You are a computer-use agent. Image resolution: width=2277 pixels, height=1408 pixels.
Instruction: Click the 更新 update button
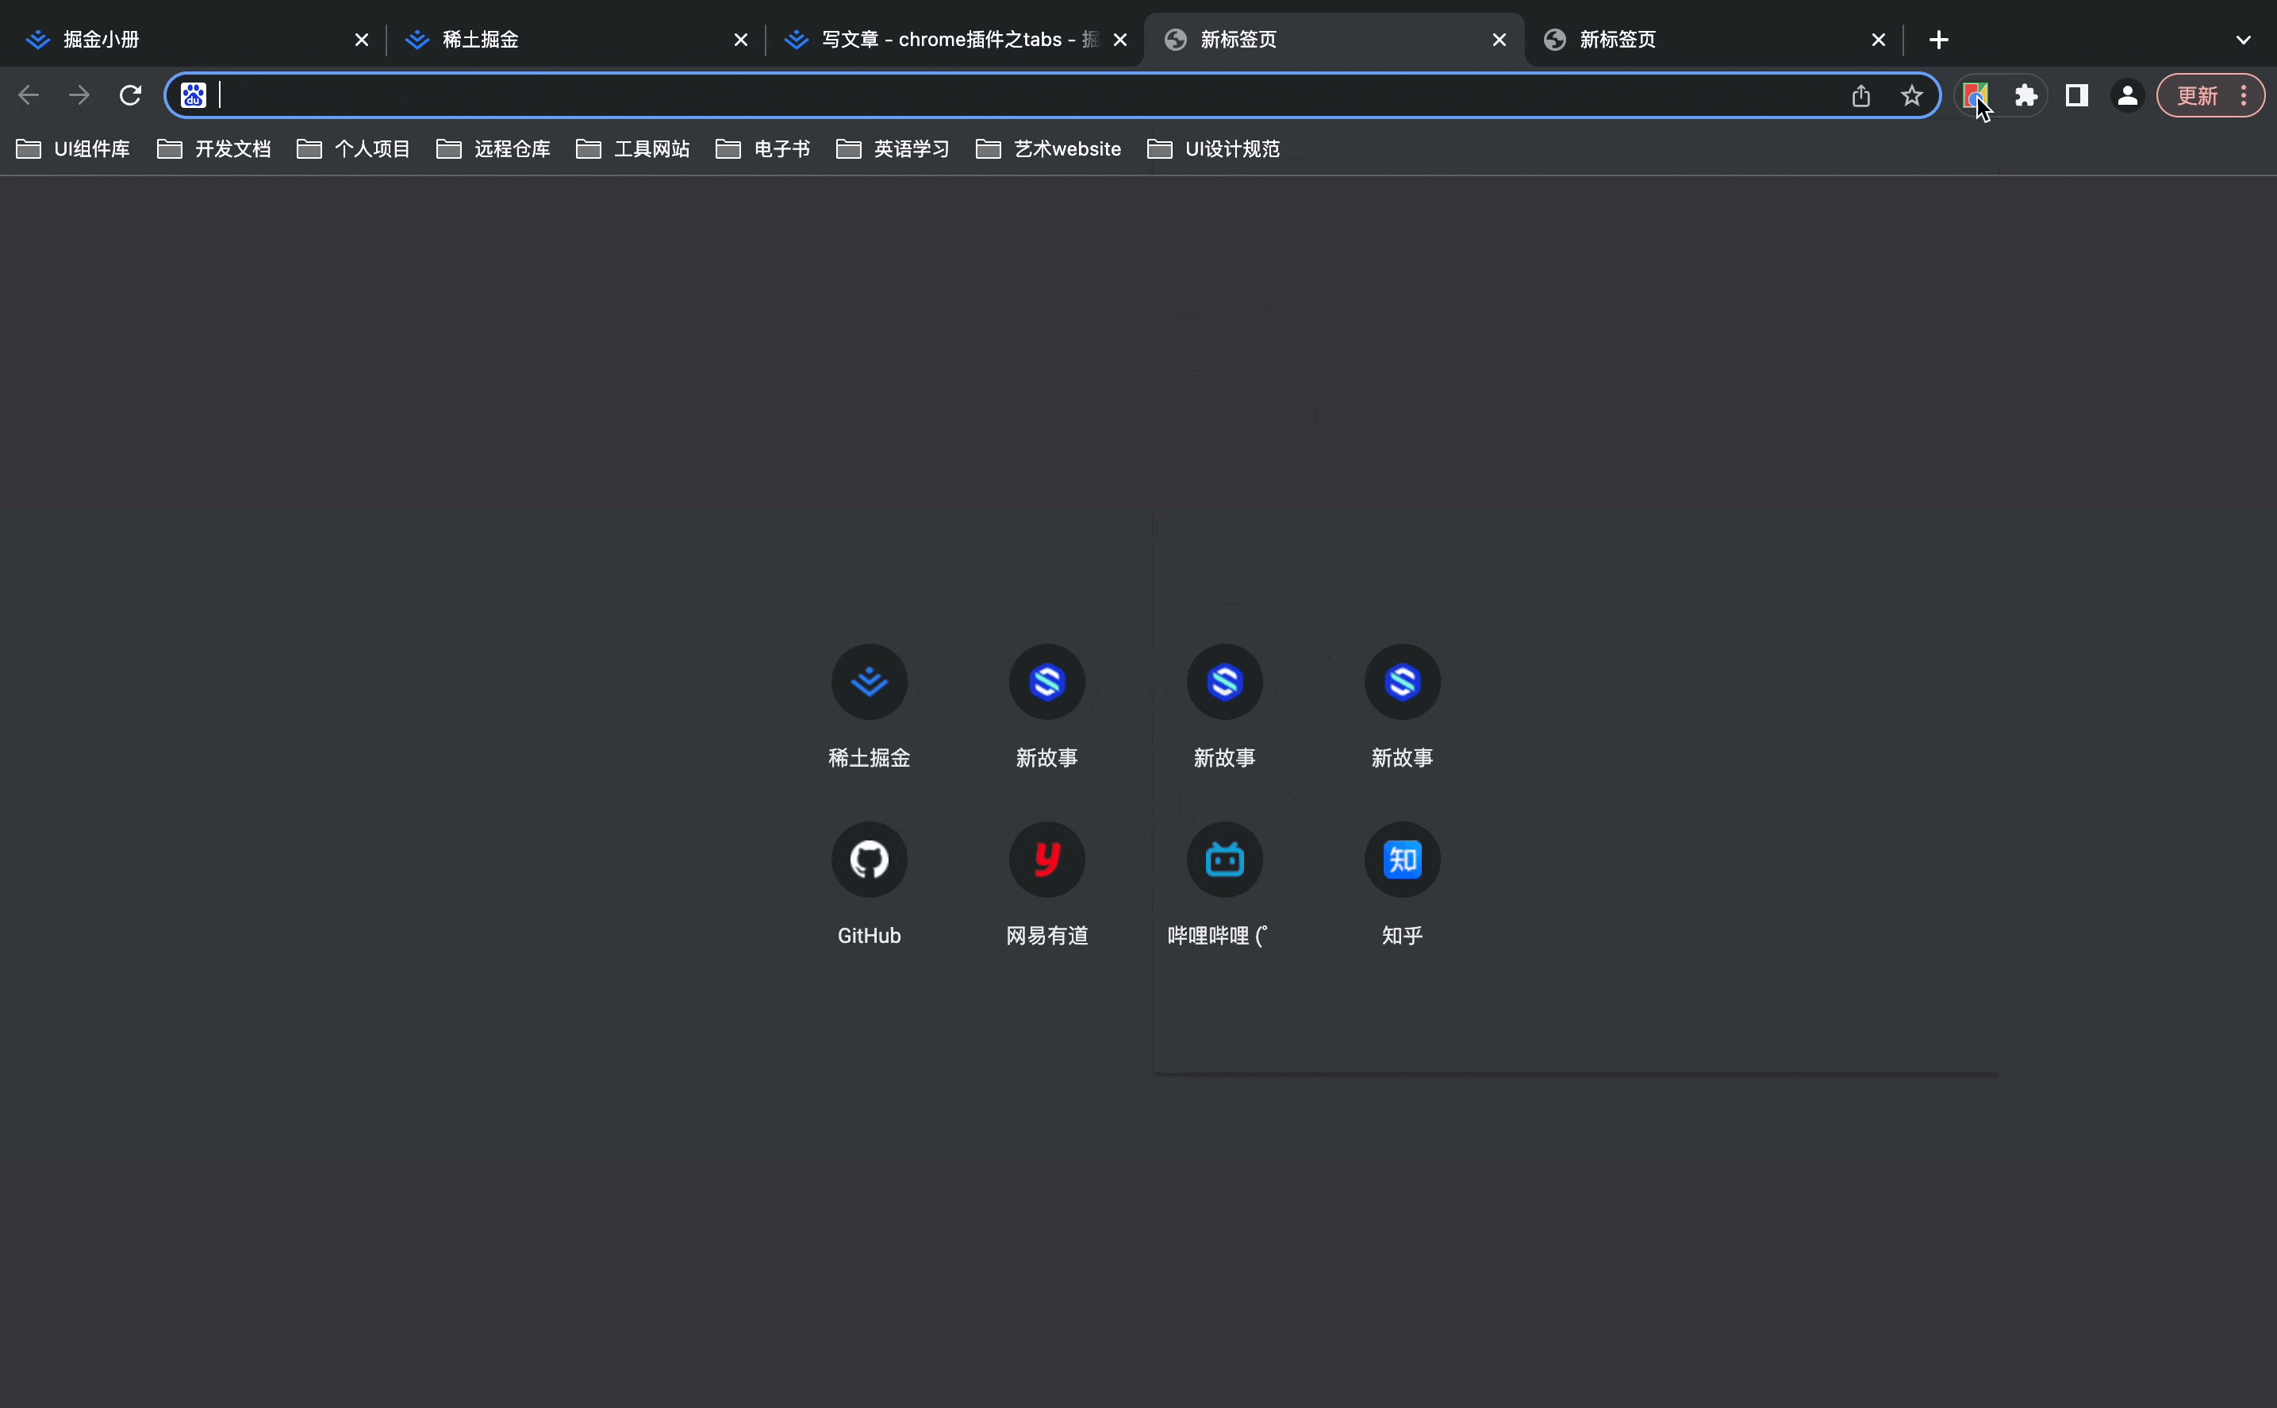(x=2197, y=95)
